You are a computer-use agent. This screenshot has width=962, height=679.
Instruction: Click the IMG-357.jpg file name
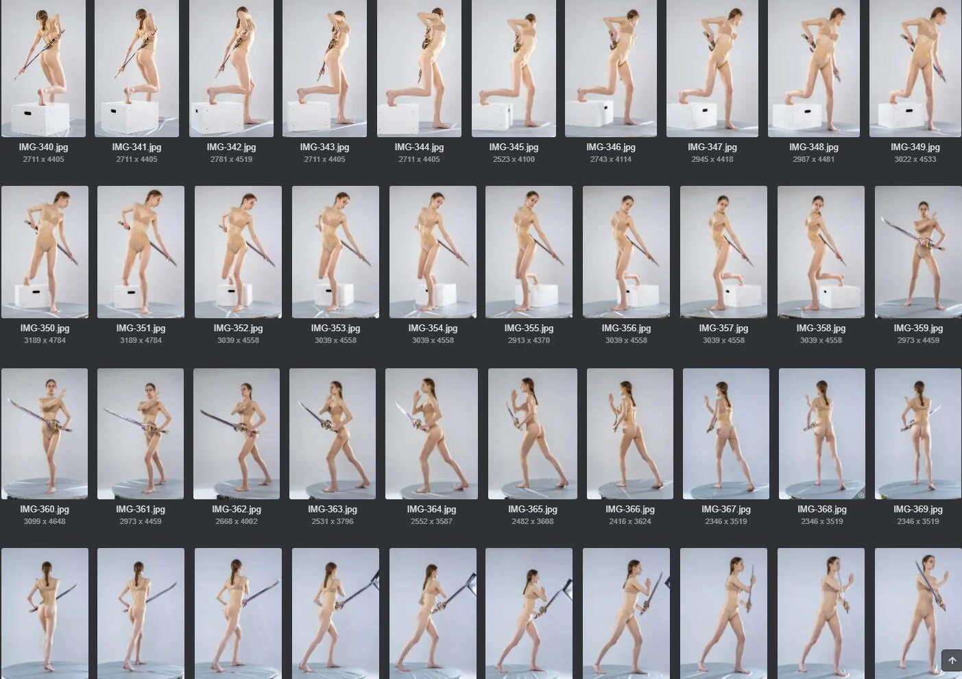[723, 328]
